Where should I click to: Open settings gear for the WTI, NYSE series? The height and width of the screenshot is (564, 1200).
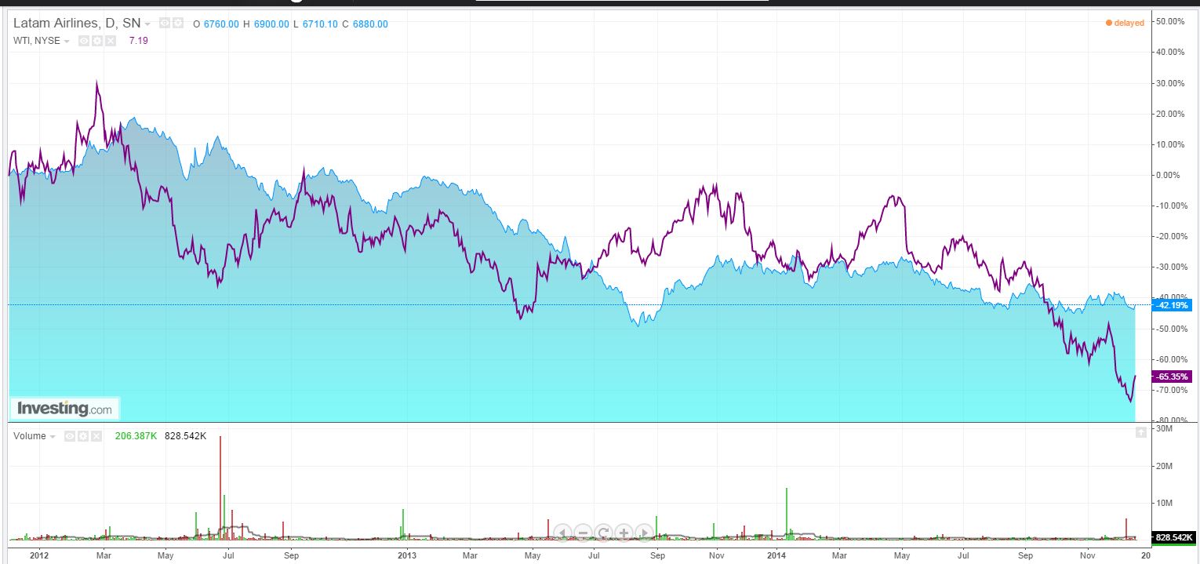[97, 40]
